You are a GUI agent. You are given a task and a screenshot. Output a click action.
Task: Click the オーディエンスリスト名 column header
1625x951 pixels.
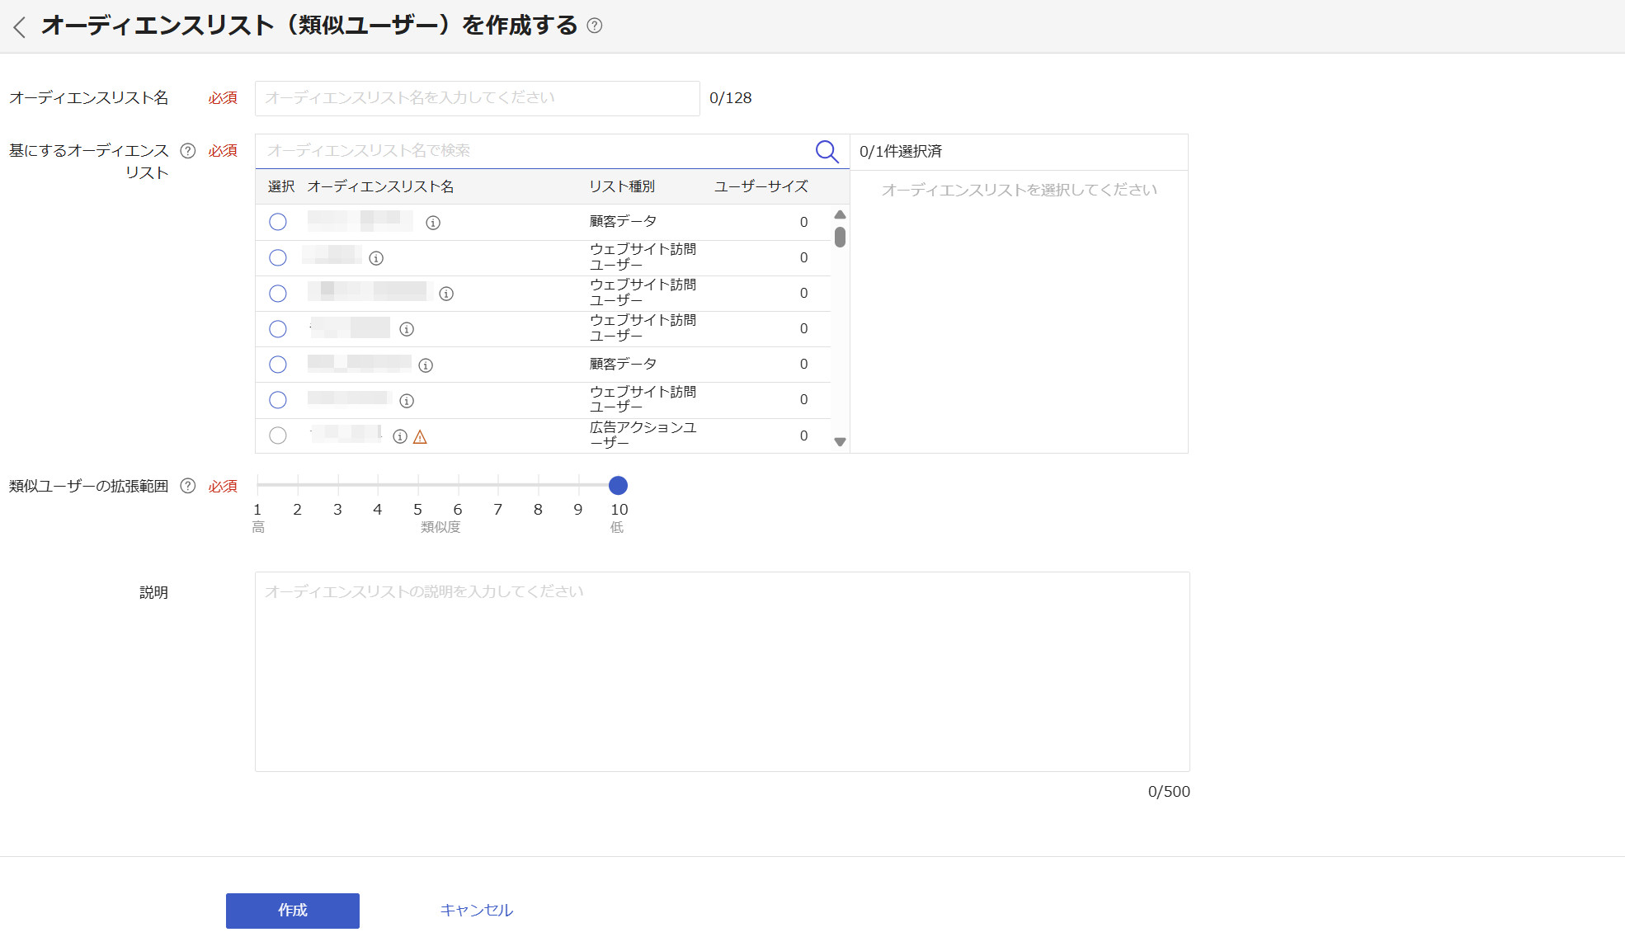tap(380, 187)
